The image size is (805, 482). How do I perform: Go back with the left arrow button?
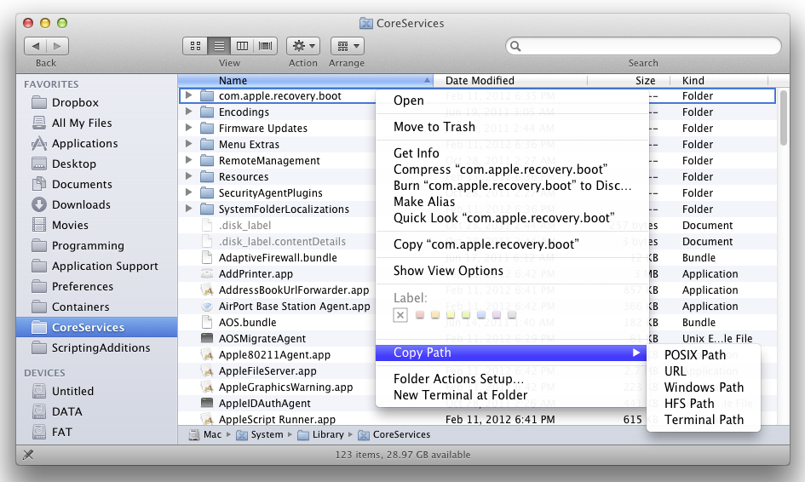(x=35, y=46)
